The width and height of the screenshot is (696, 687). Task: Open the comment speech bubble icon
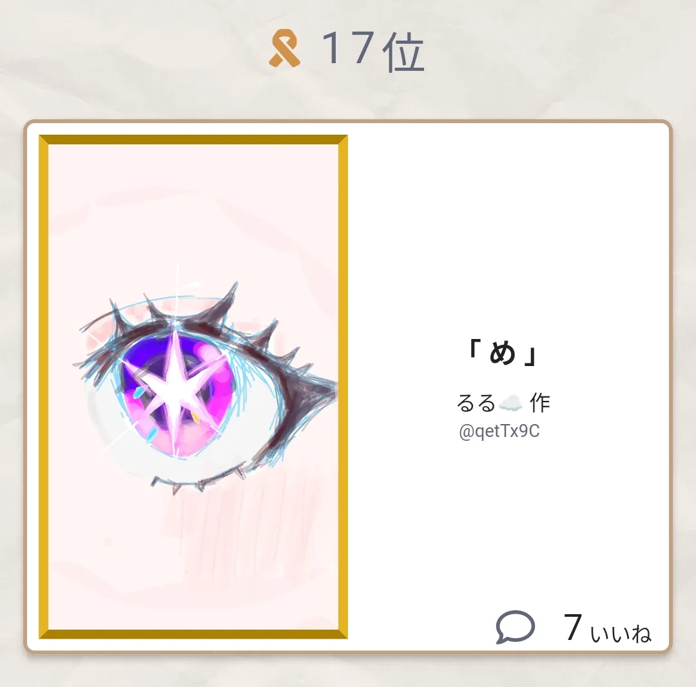(x=515, y=627)
